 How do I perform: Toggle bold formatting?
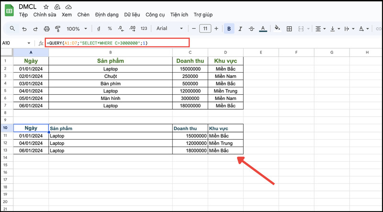[229, 29]
